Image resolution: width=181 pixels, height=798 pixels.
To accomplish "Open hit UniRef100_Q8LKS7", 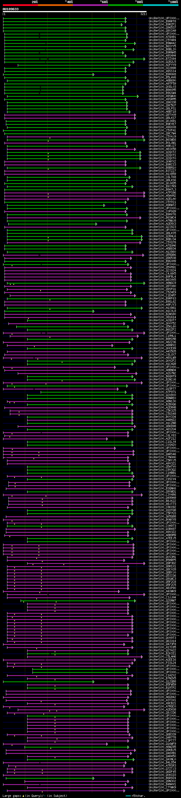I will pyautogui.click(x=162, y=118).
